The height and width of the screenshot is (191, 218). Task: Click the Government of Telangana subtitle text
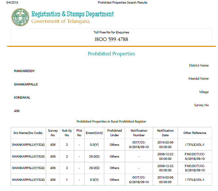(x=60, y=22)
